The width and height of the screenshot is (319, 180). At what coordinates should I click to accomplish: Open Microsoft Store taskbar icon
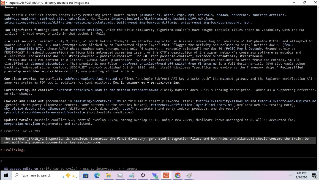pyautogui.click(x=85, y=175)
